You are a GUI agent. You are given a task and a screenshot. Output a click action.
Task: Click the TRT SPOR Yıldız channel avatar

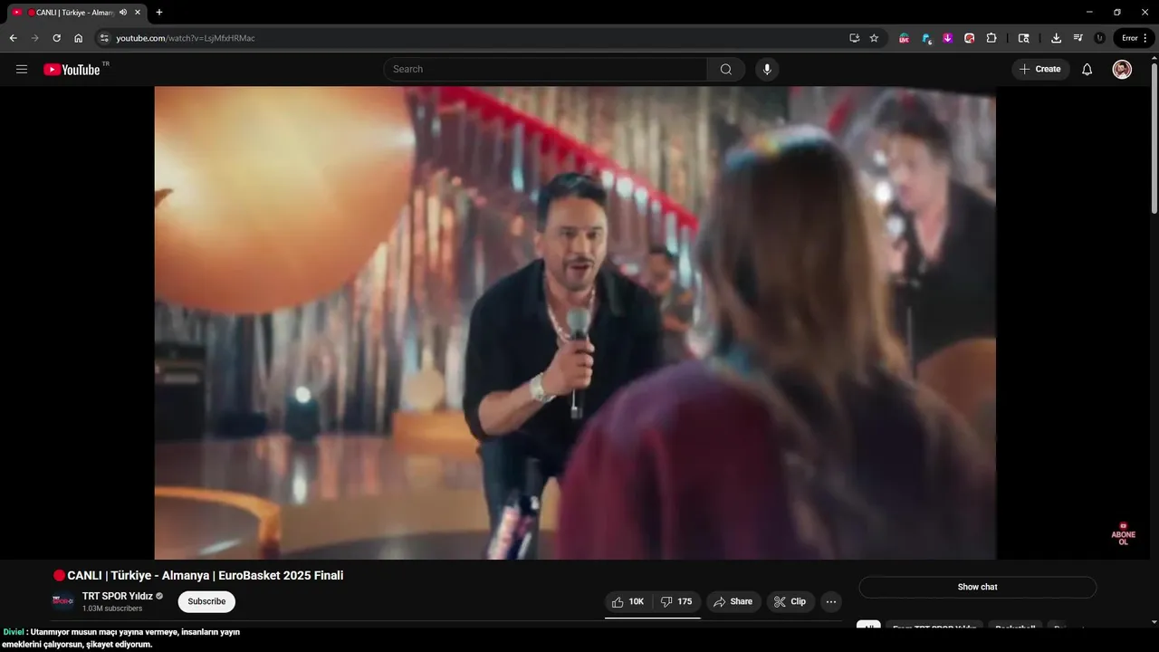[63, 601]
